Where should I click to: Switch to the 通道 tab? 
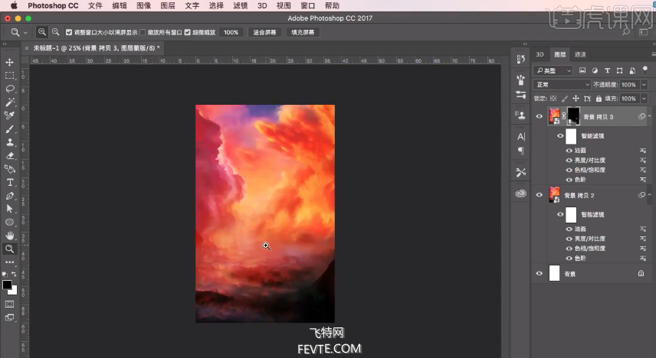click(x=580, y=54)
